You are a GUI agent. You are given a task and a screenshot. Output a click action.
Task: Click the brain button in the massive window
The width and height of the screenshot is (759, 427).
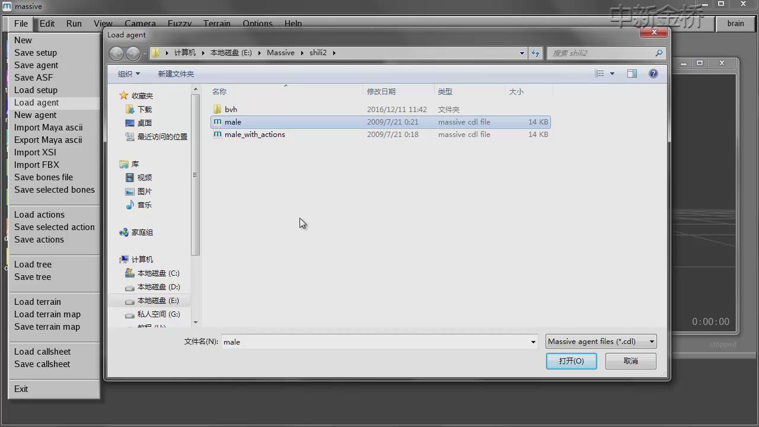(x=735, y=24)
